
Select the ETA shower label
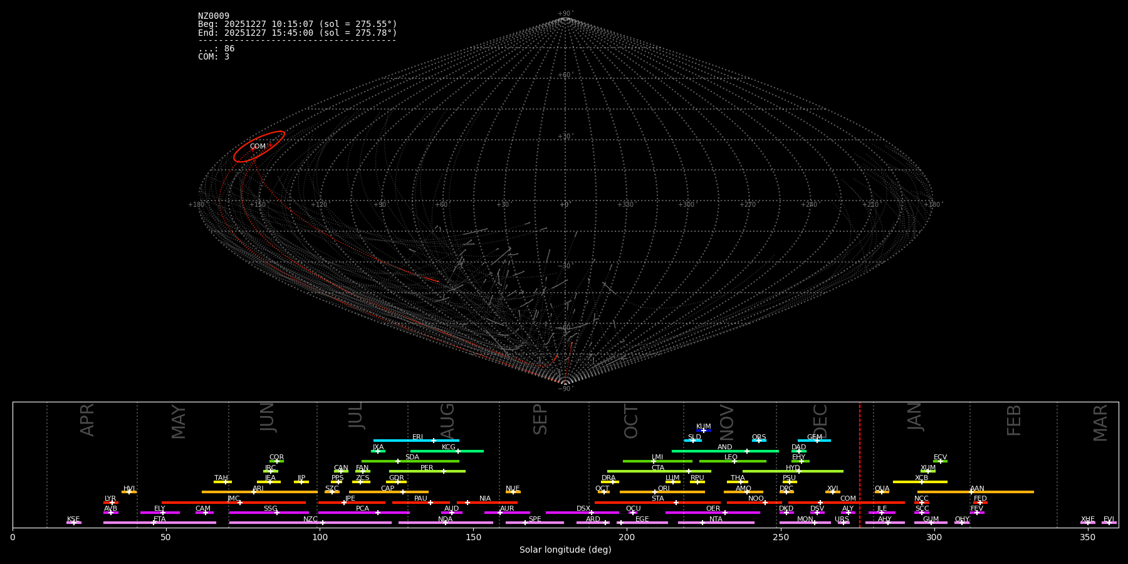pyautogui.click(x=159, y=520)
